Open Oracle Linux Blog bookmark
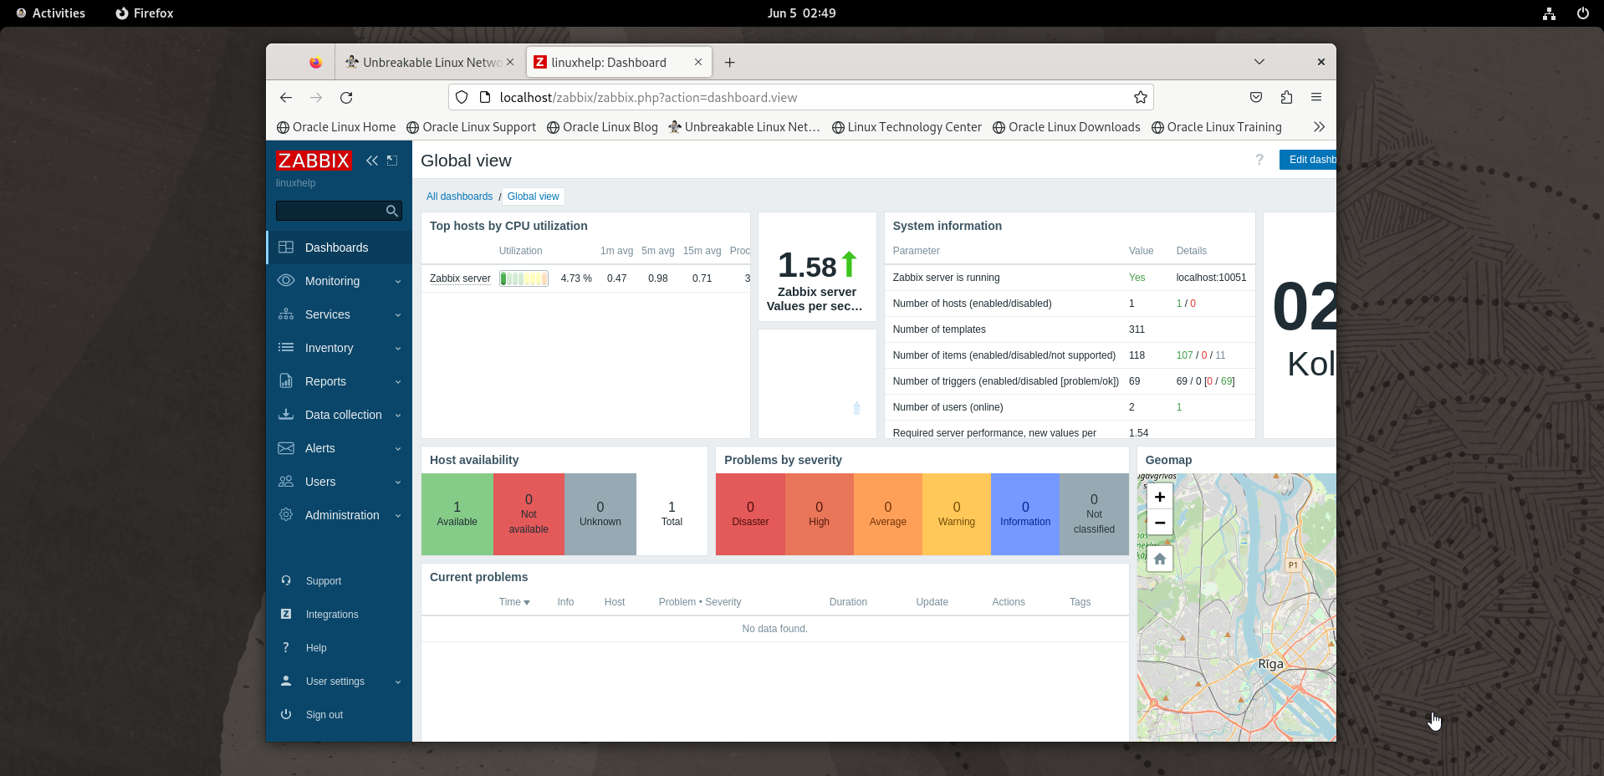The image size is (1604, 776). [602, 127]
